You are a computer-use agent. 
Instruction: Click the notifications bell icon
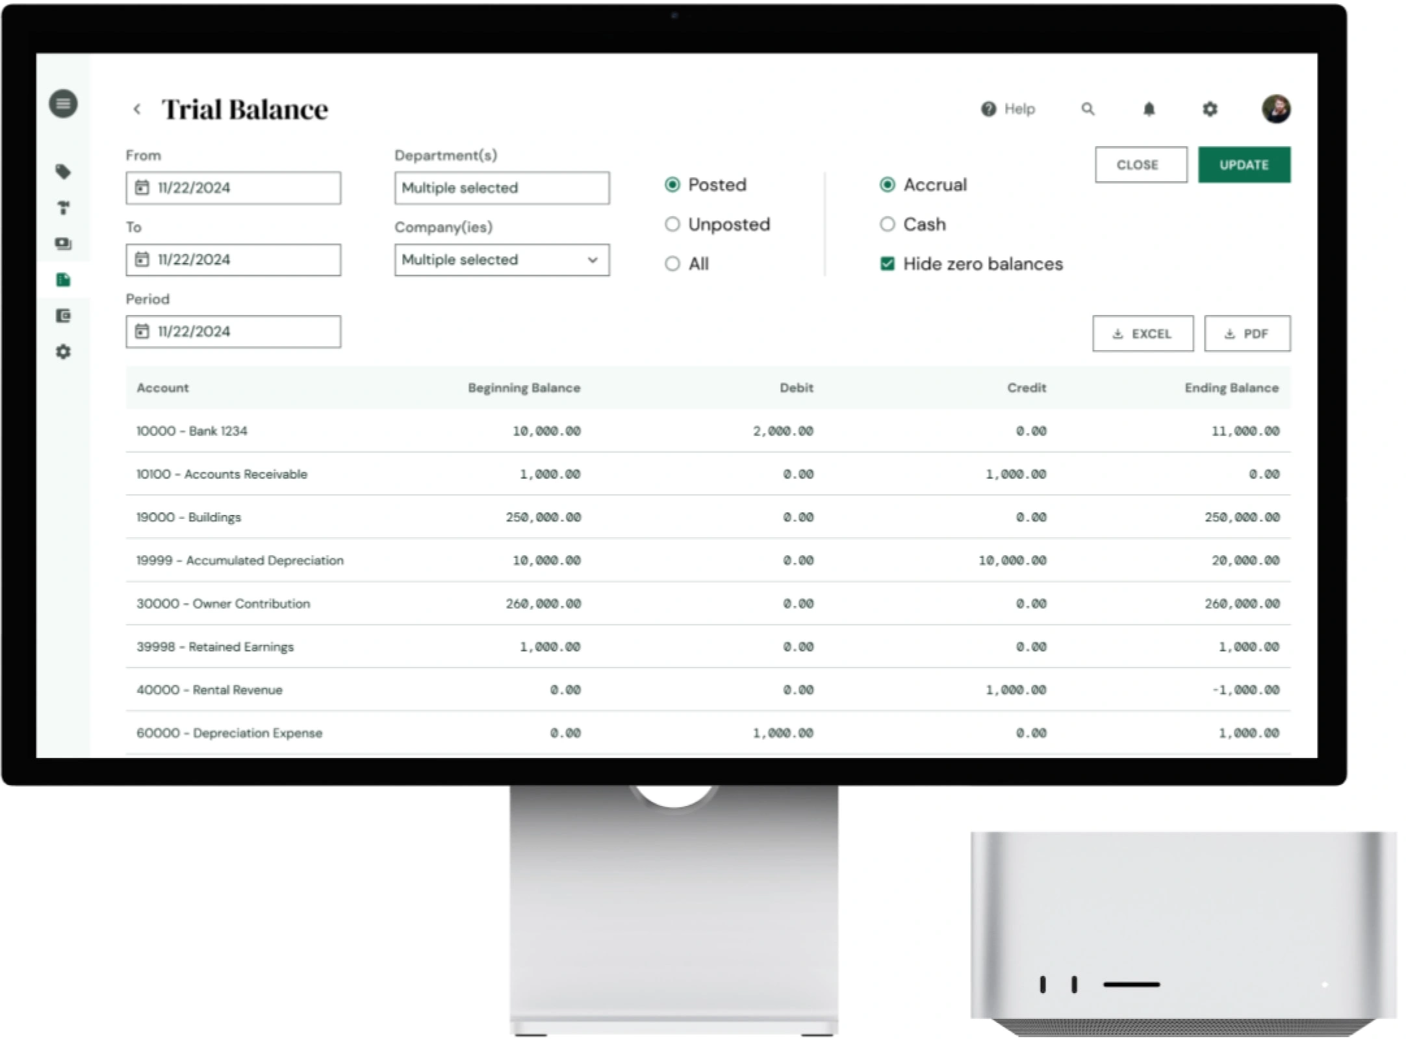coord(1149,109)
